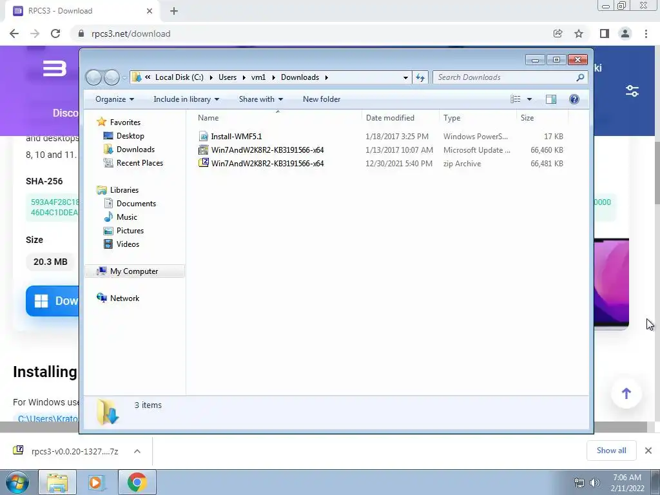Reload the rpcs3.net page
The image size is (660, 495).
pos(55,34)
